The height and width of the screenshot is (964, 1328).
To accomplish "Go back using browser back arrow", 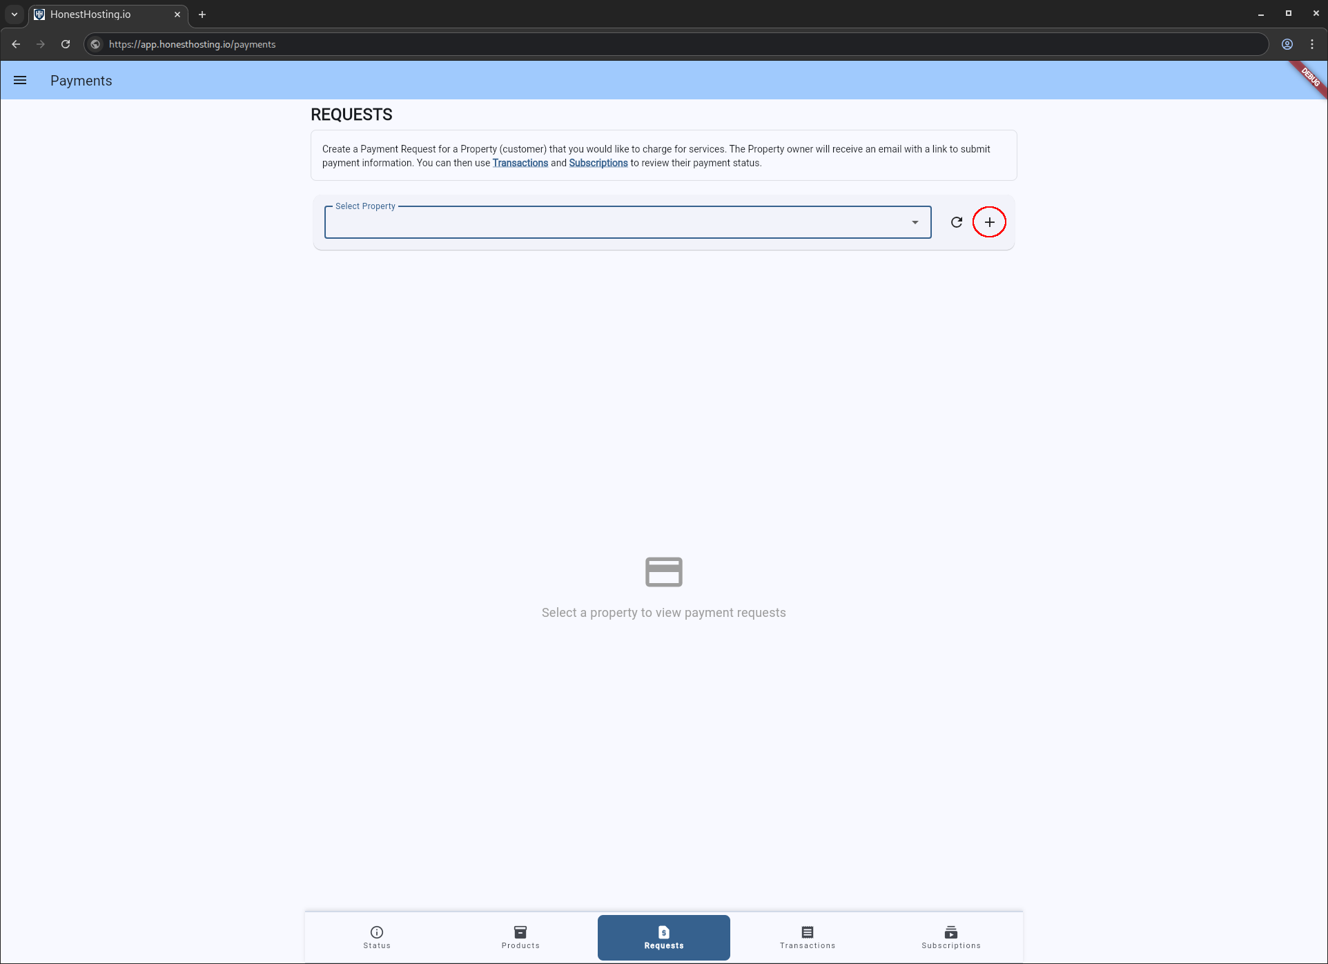I will (16, 44).
